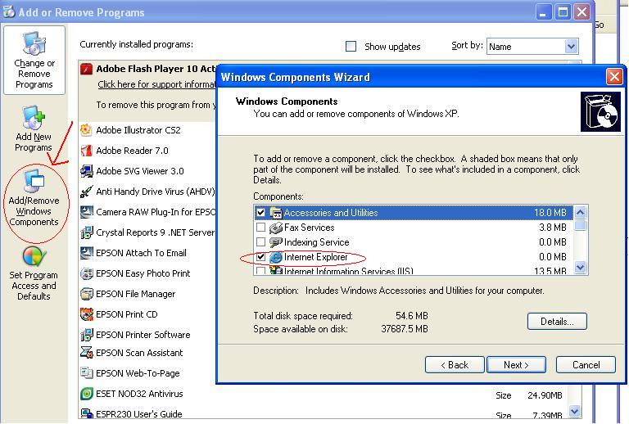The height and width of the screenshot is (424, 629).
Task: Select EPSON File Manager icon
Action: pos(86,294)
